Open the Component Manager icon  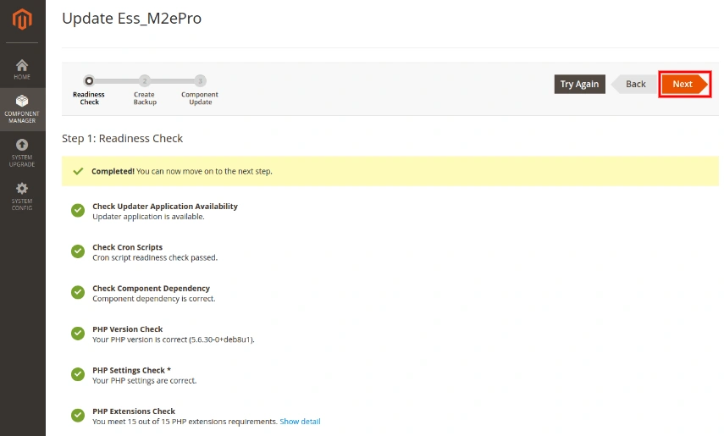pyautogui.click(x=22, y=102)
